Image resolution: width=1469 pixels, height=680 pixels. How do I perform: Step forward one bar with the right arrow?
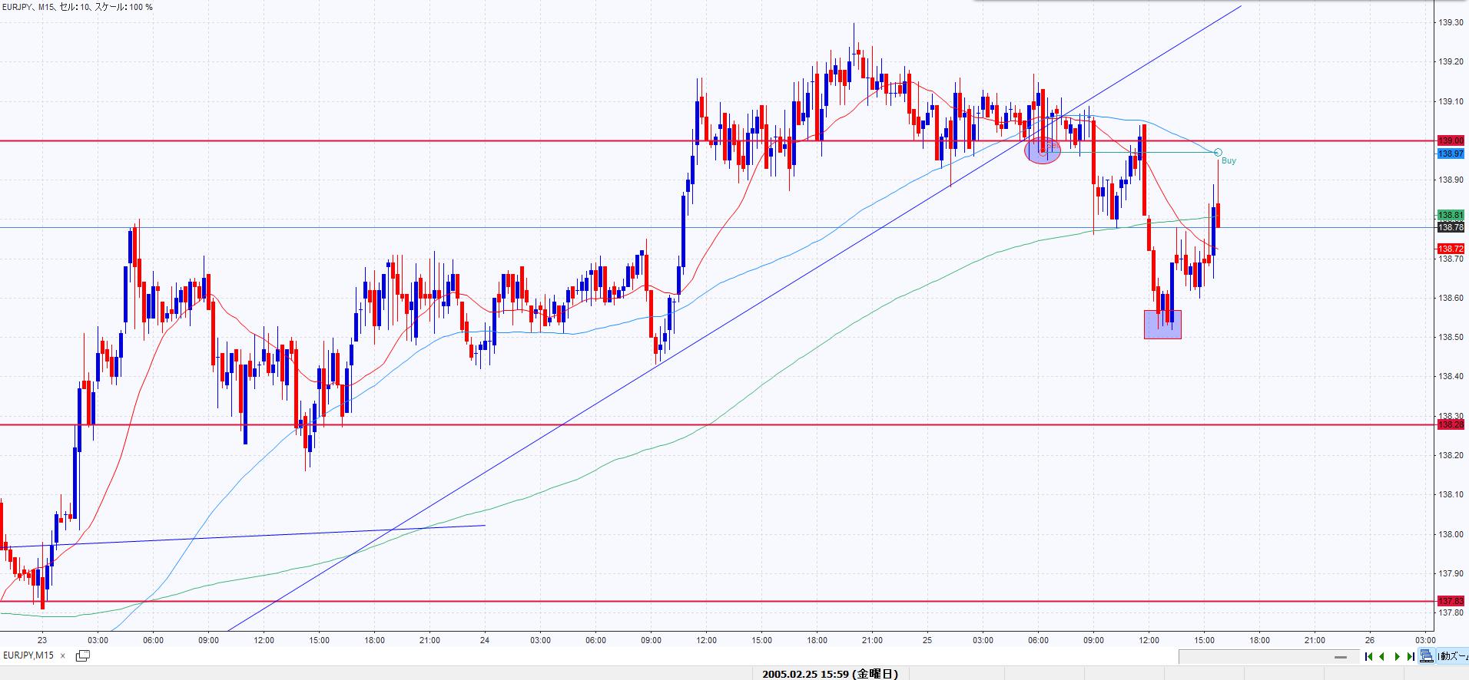point(1397,656)
